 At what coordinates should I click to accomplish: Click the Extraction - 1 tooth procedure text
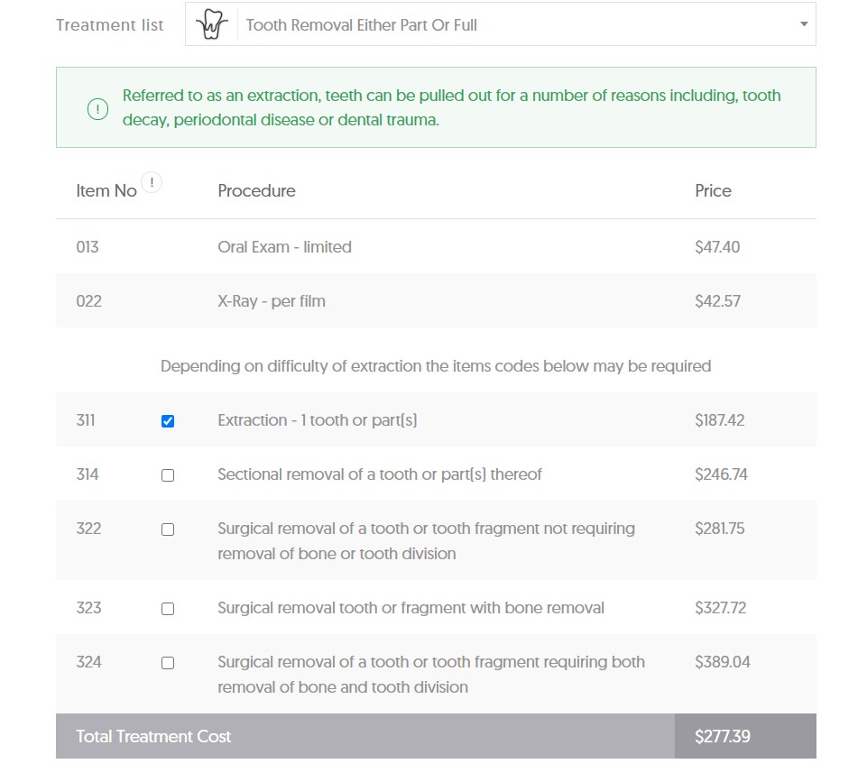[x=318, y=420]
